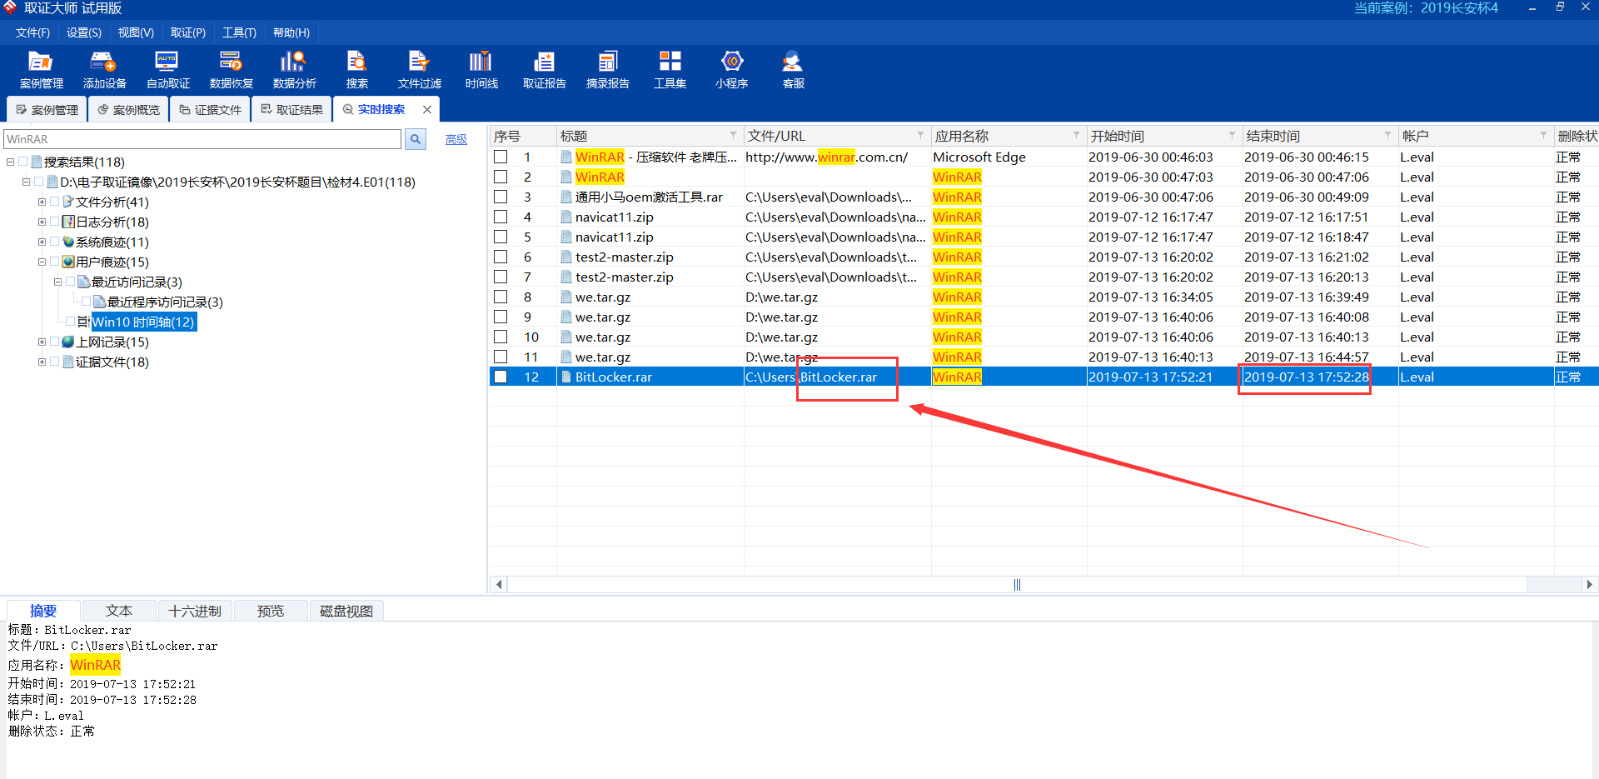Image resolution: width=1599 pixels, height=779 pixels.
Task: Open the 文件(F) menu
Action: tap(32, 32)
